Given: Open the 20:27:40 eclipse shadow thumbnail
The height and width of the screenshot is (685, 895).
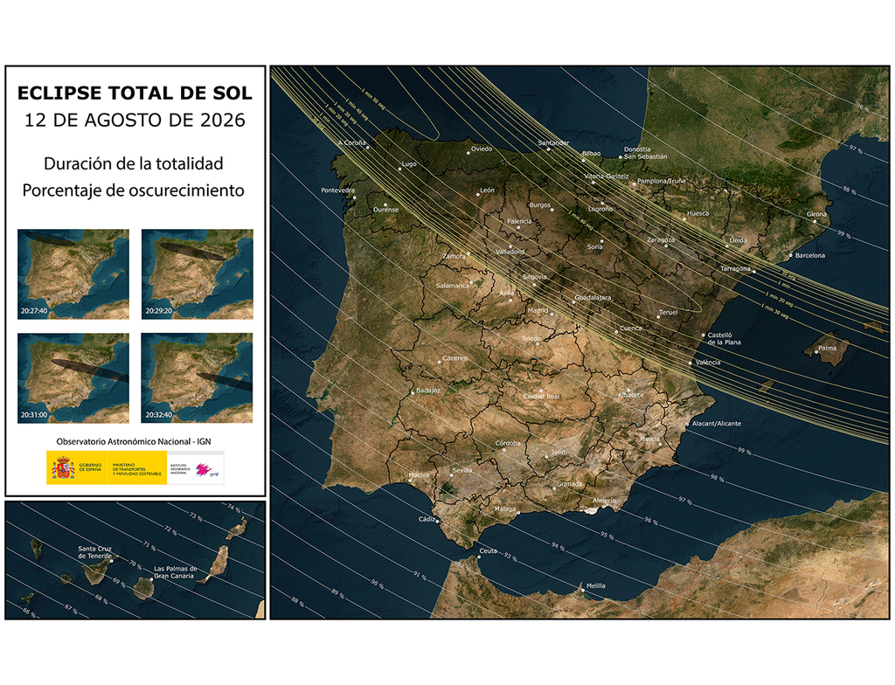Looking at the screenshot, I should tap(73, 274).
